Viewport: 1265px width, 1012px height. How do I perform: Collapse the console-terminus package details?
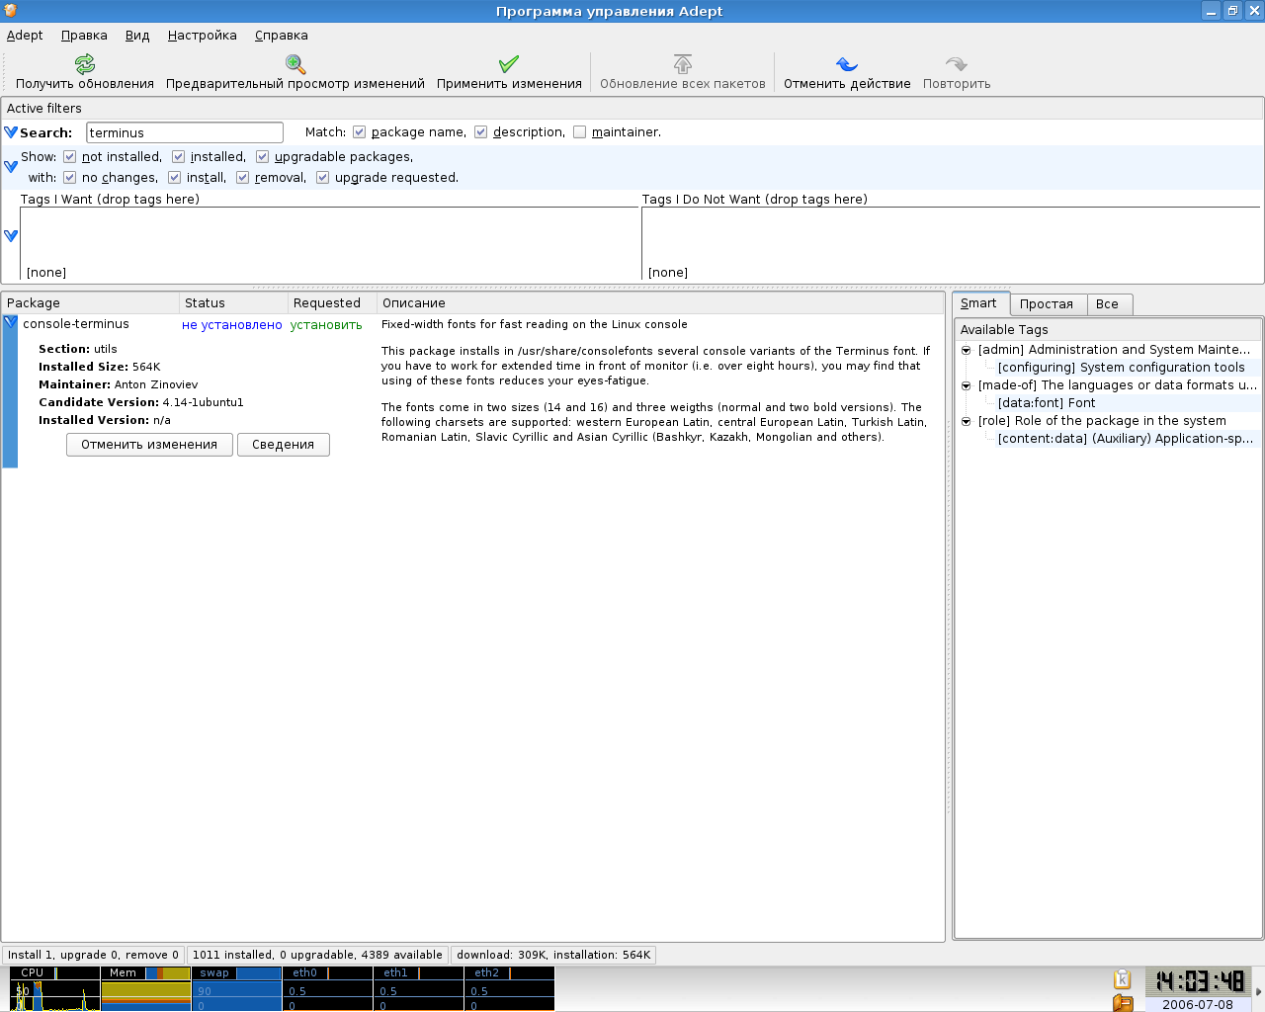[x=10, y=322]
